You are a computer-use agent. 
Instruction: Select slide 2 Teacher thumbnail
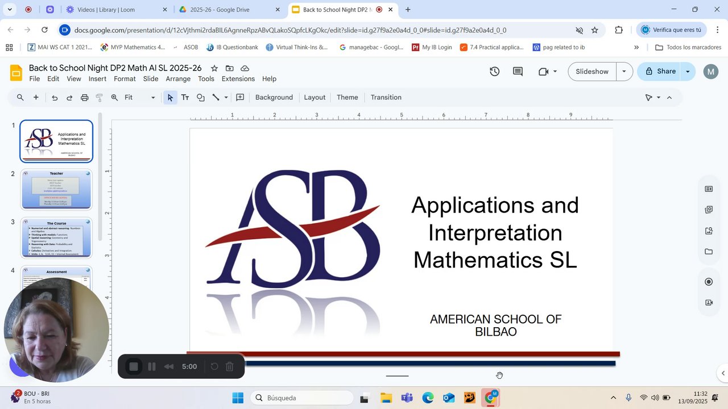click(x=56, y=190)
